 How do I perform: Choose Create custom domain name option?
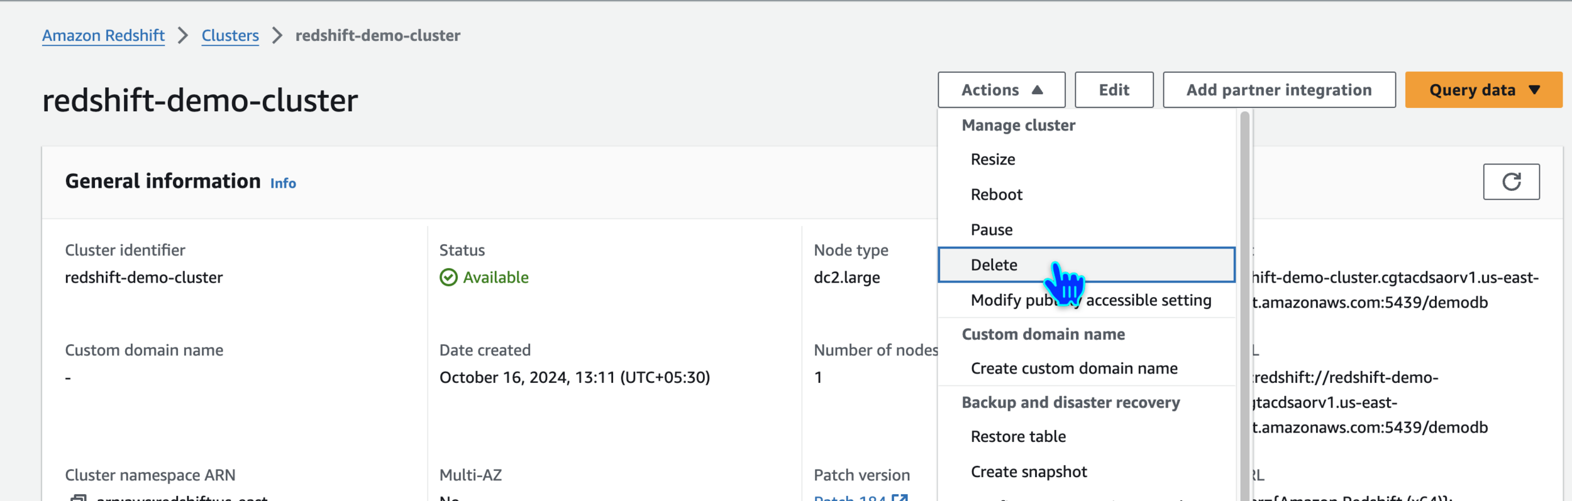point(1074,369)
